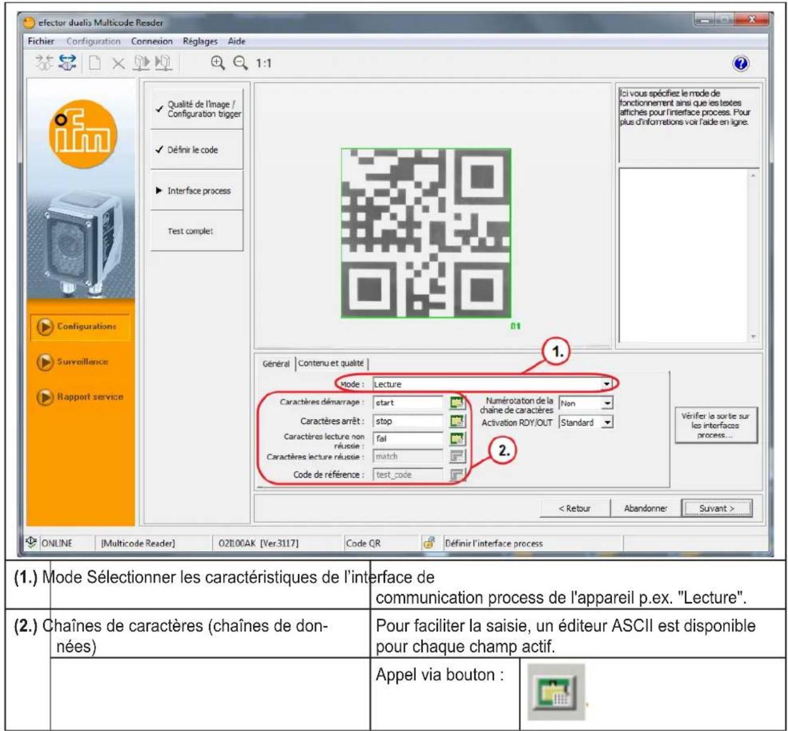
Task: Click the efector dualis title bar icon
Action: [29, 23]
